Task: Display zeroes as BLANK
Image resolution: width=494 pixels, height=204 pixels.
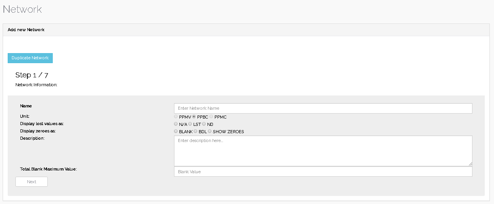Action: coord(176,131)
